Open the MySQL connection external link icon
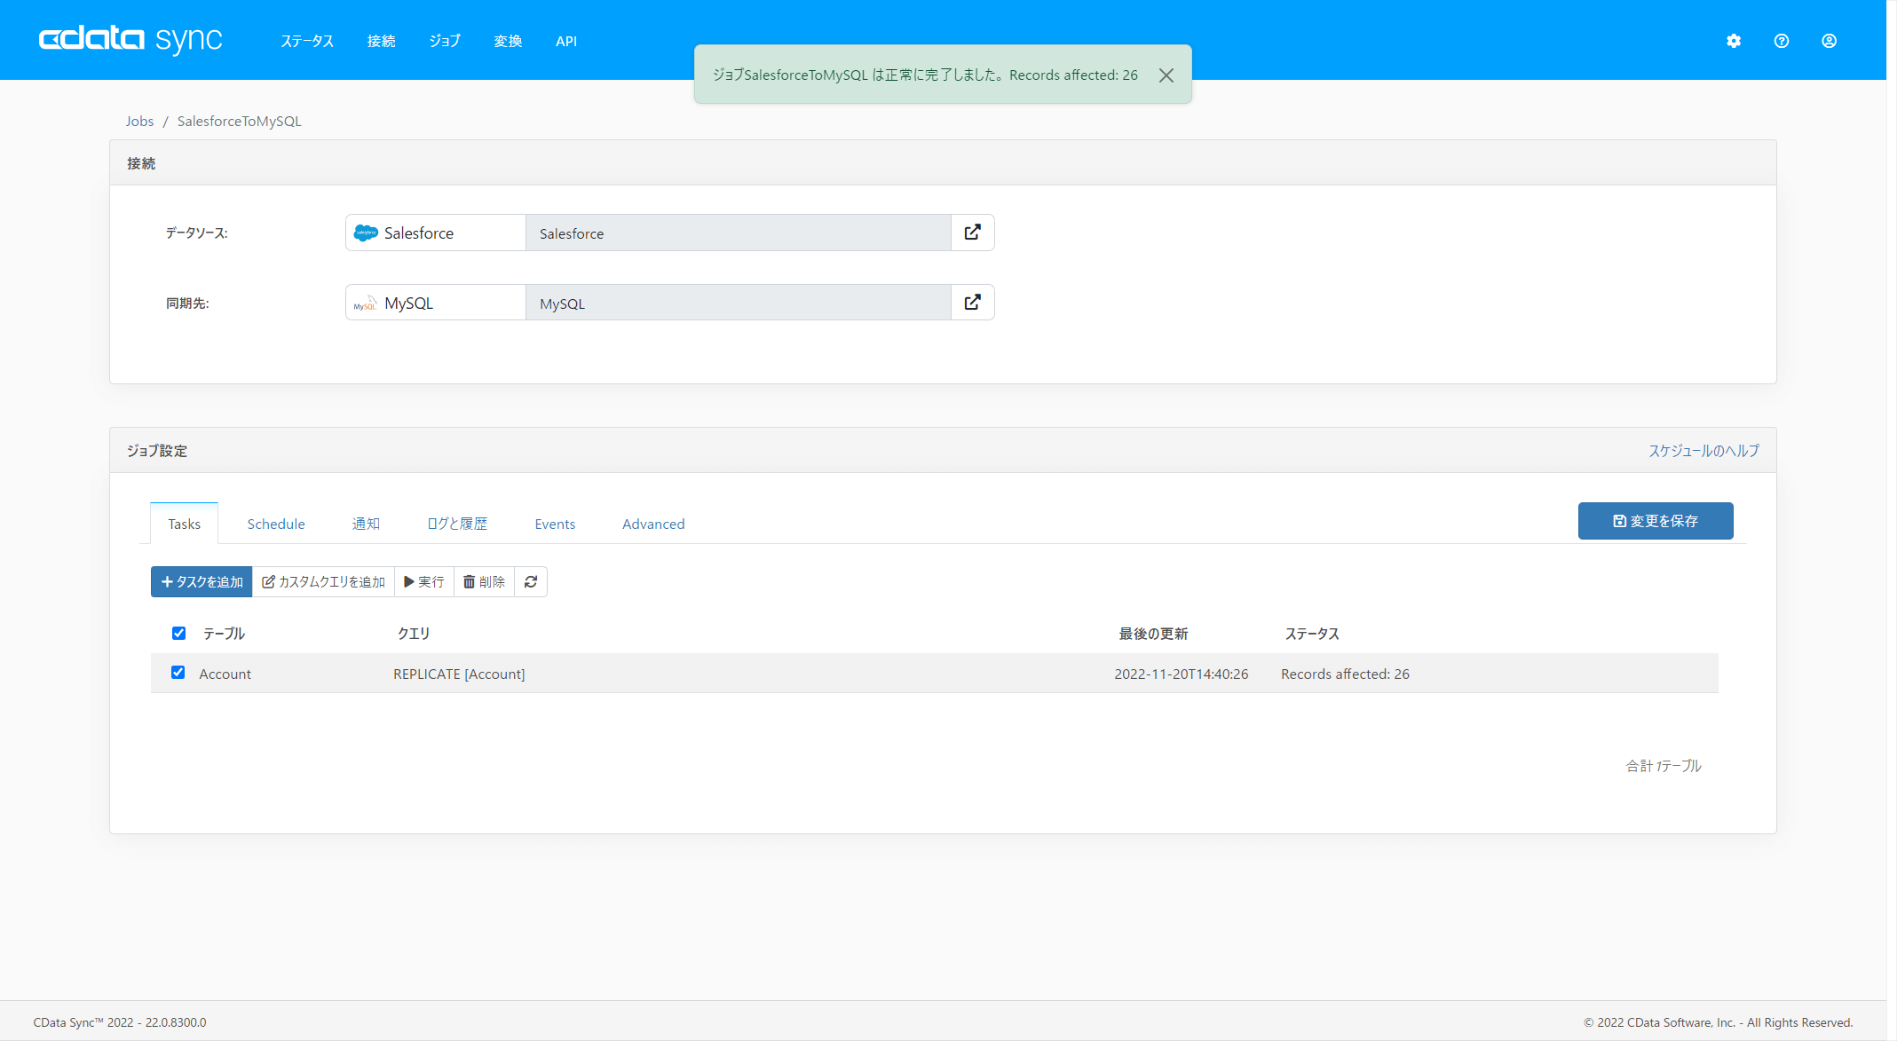This screenshot has width=1897, height=1041. click(x=973, y=303)
